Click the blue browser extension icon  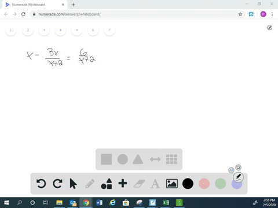251,14
